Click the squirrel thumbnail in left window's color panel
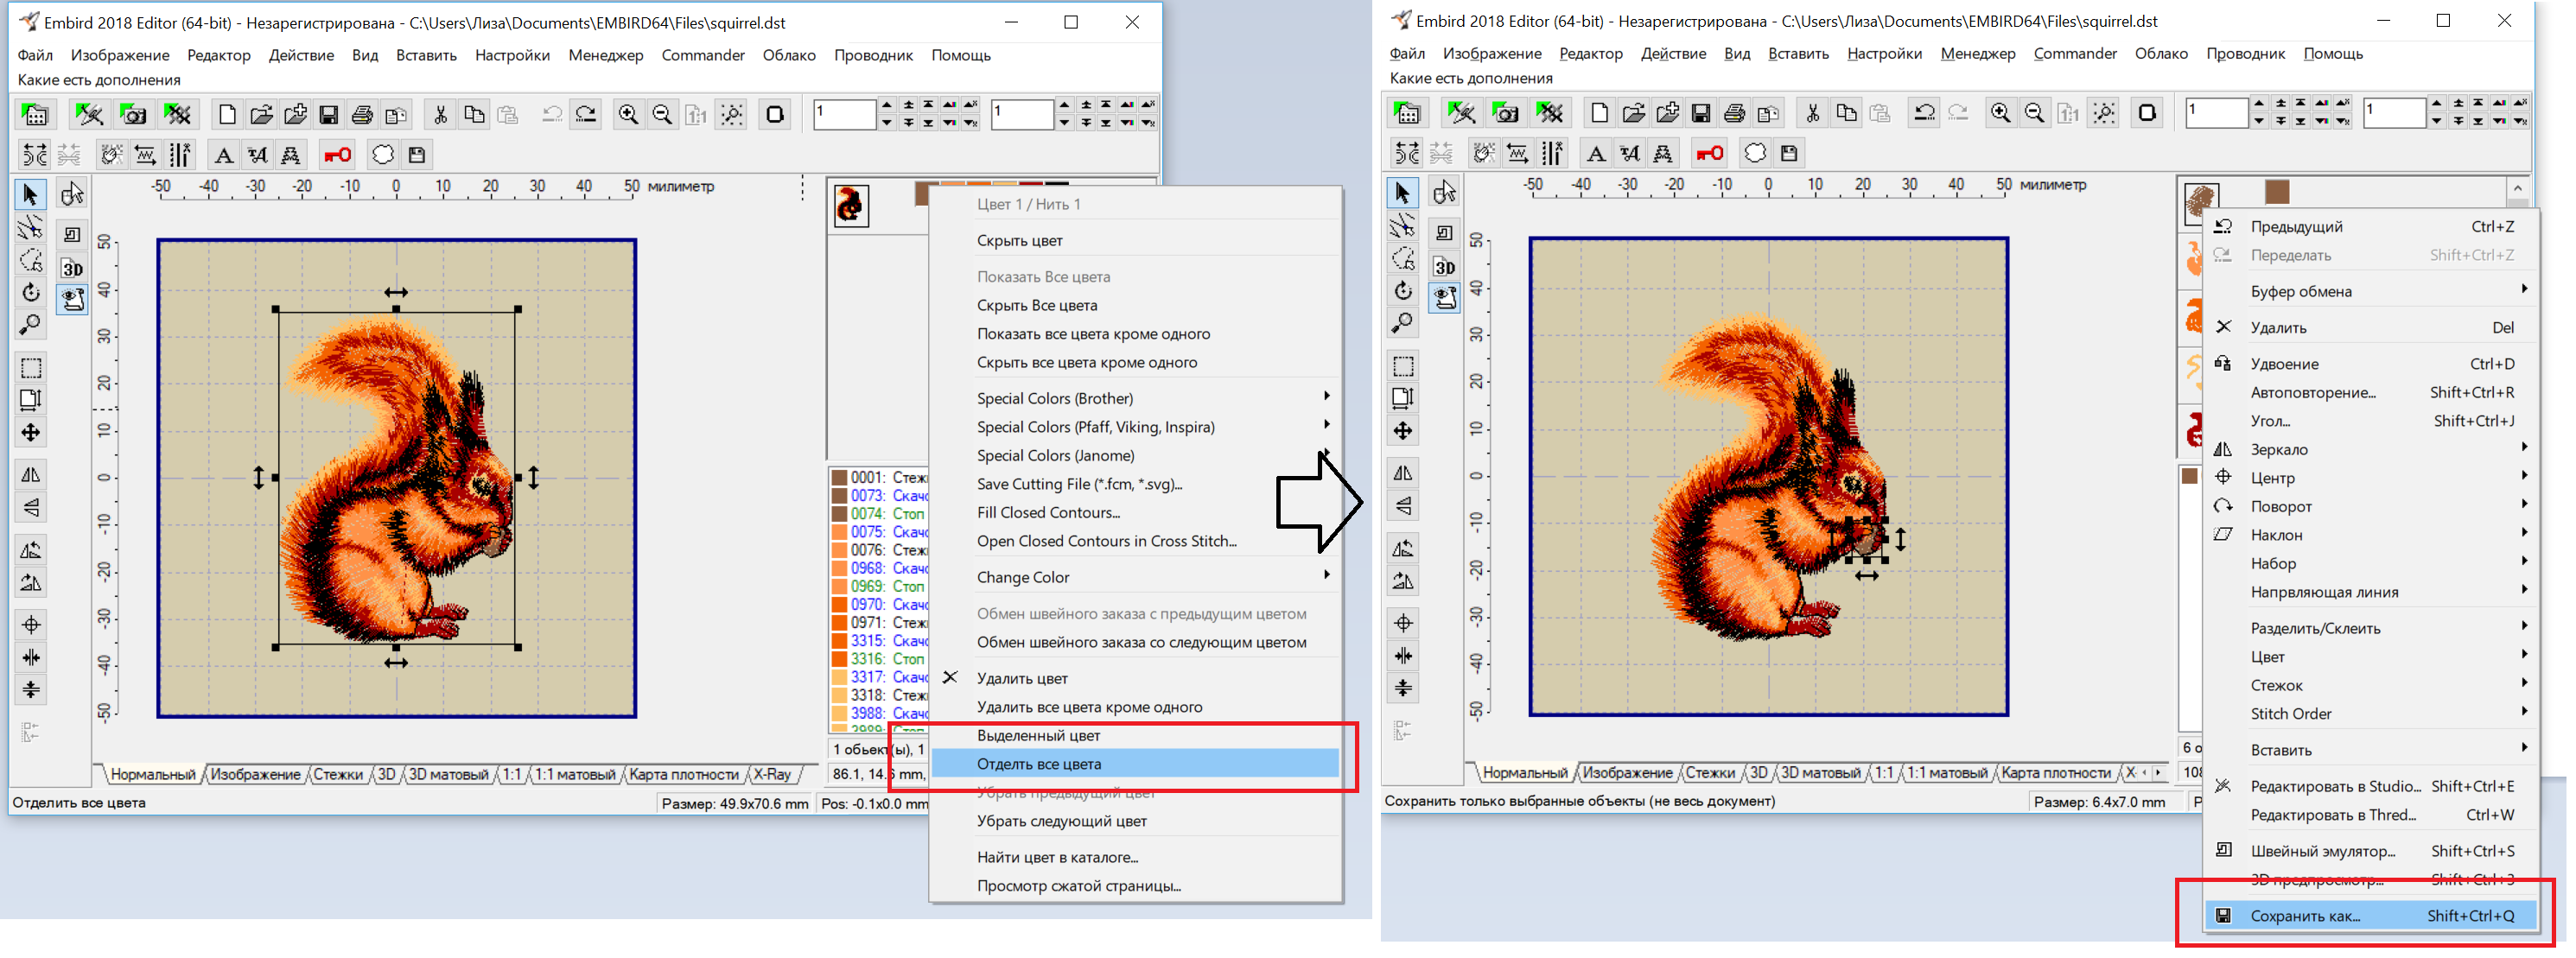Viewport: 2576px width, 958px height. tap(850, 205)
